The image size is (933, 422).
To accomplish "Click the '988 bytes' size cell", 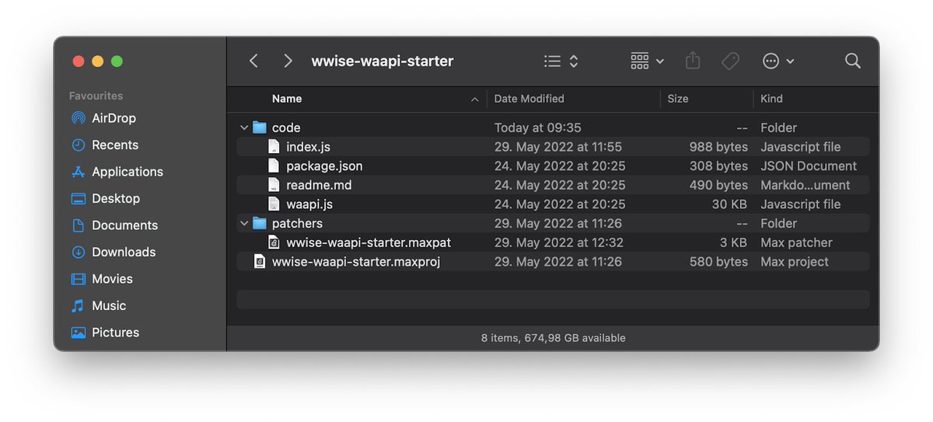I will (718, 147).
